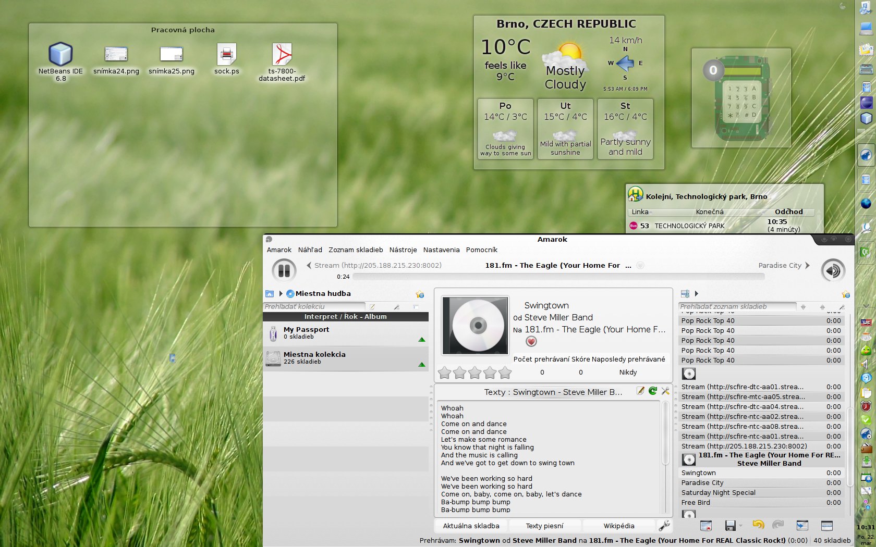Image resolution: width=876 pixels, height=547 pixels.
Task: Open the Zoznam skladieb menu
Action: [x=356, y=250]
